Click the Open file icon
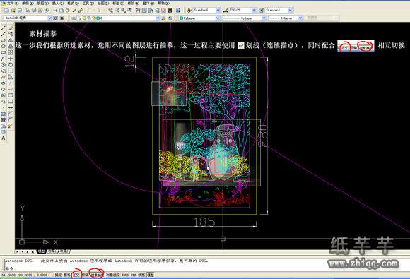The width and height of the screenshot is (410, 279). point(13,10)
